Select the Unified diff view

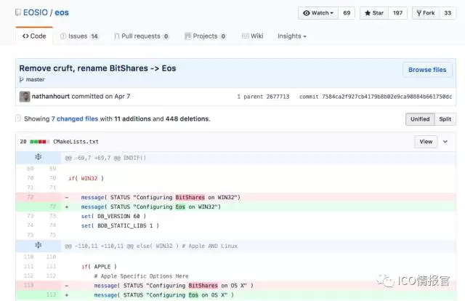[x=420, y=119]
